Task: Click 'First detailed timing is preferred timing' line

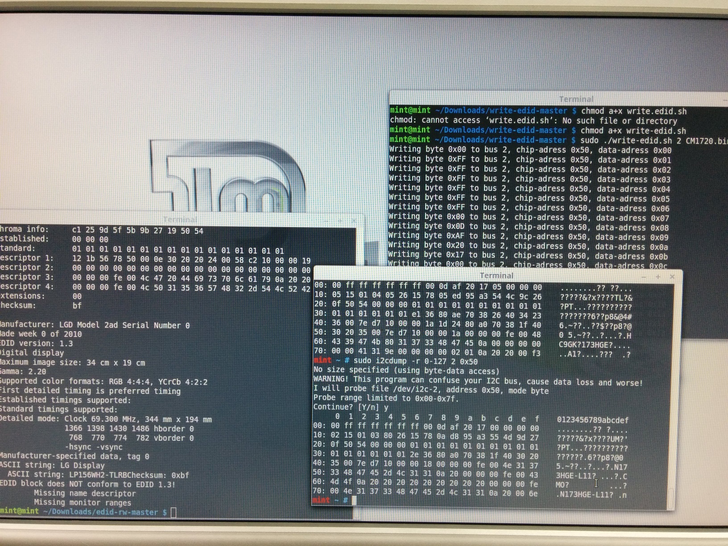Action: pos(90,391)
